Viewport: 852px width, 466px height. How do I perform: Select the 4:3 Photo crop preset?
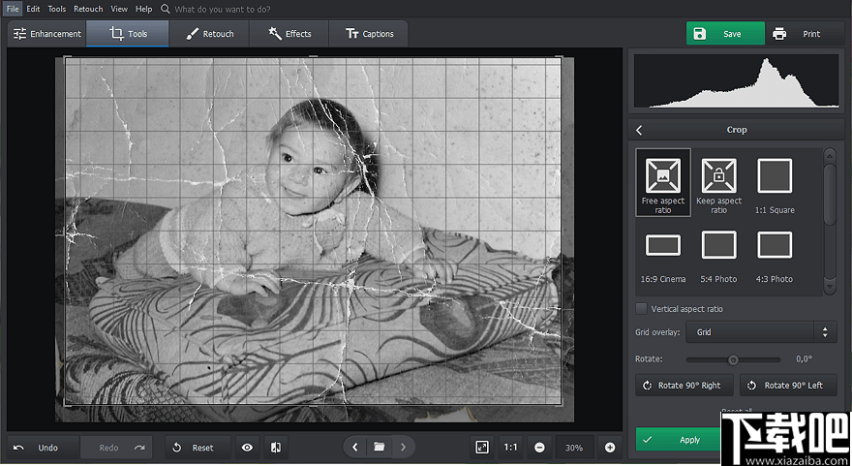775,257
